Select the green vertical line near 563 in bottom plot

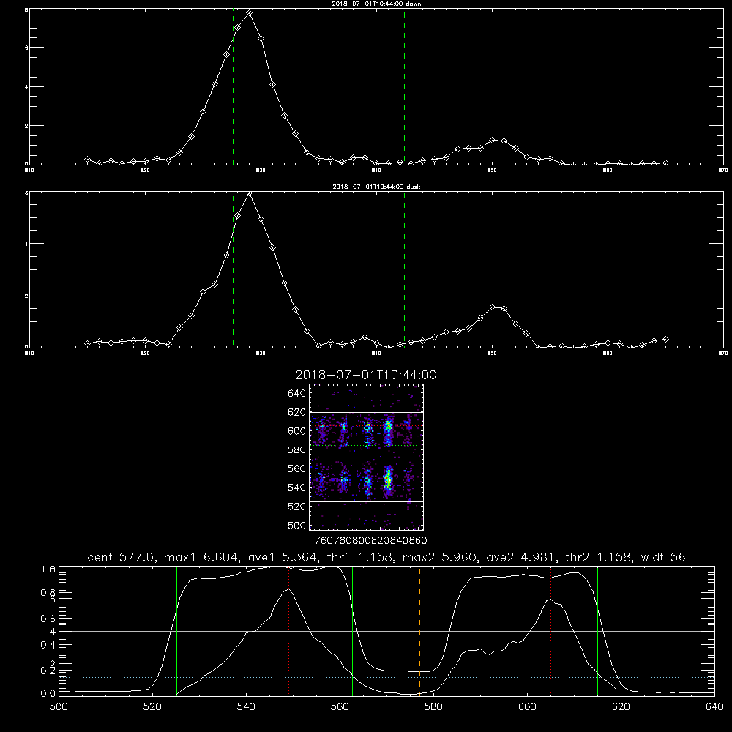click(353, 630)
